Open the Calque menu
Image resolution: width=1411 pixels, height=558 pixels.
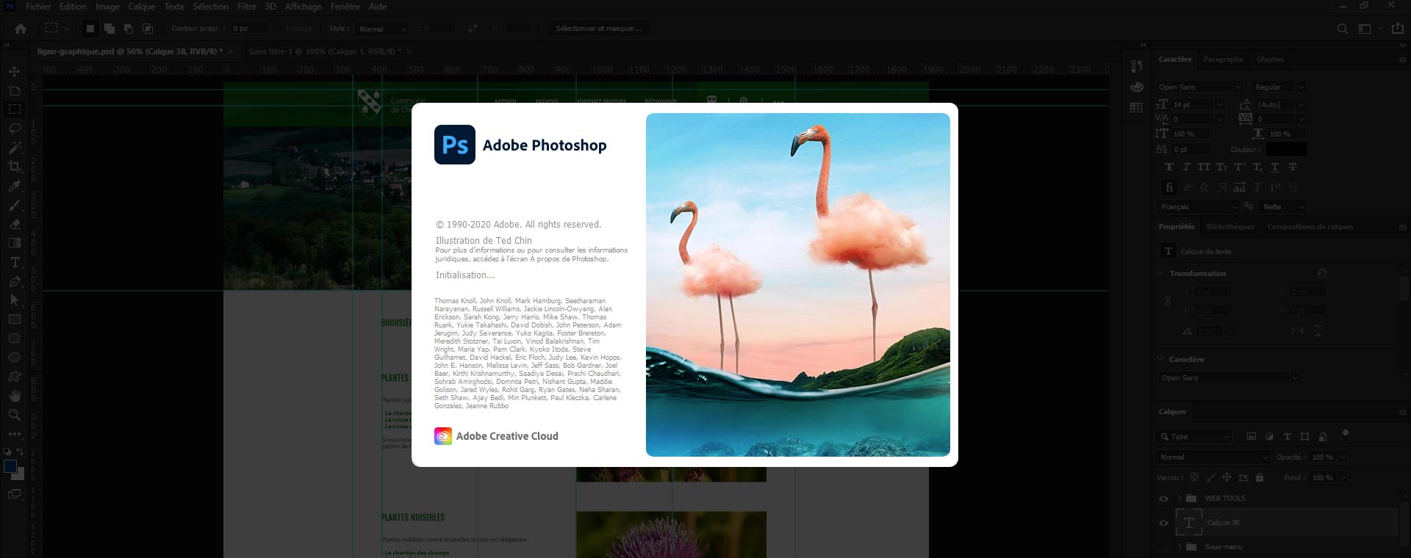pos(142,7)
